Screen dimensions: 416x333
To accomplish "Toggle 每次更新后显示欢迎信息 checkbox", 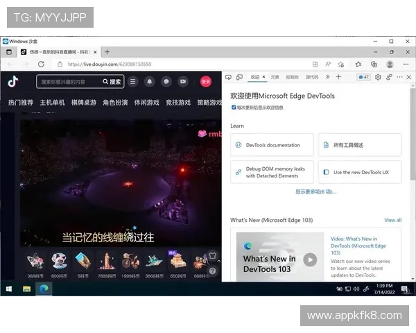I will point(234,108).
